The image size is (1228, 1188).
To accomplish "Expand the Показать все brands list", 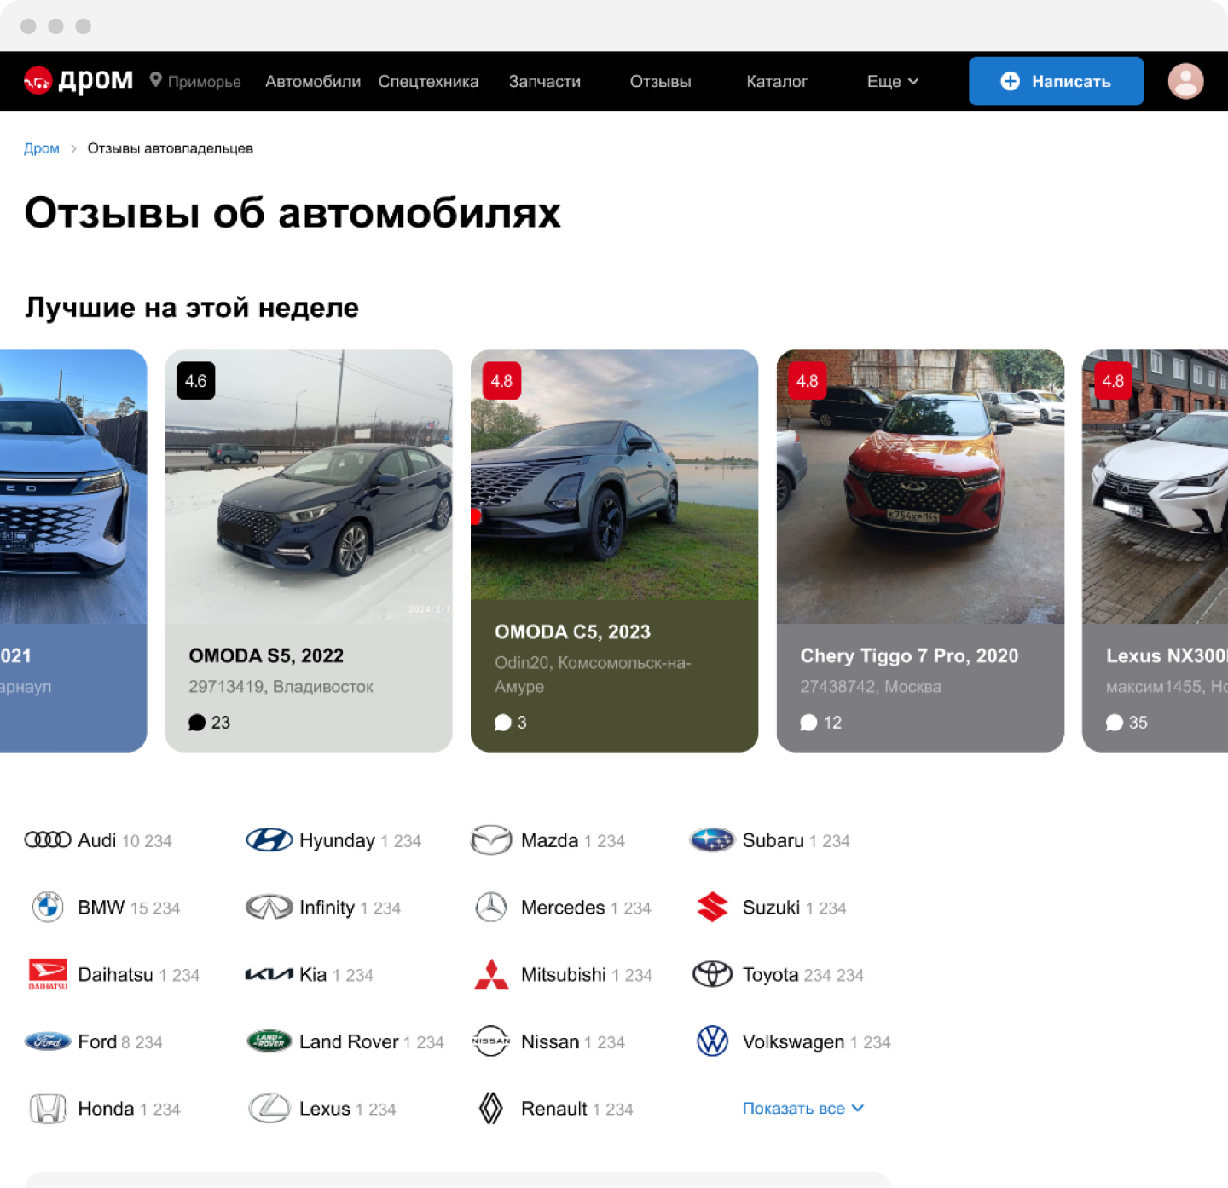I will click(x=802, y=1108).
